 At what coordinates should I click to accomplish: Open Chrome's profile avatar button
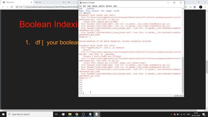point(201,7)
